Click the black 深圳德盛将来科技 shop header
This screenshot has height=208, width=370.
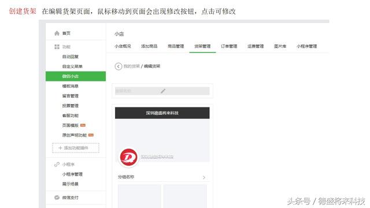(162, 113)
